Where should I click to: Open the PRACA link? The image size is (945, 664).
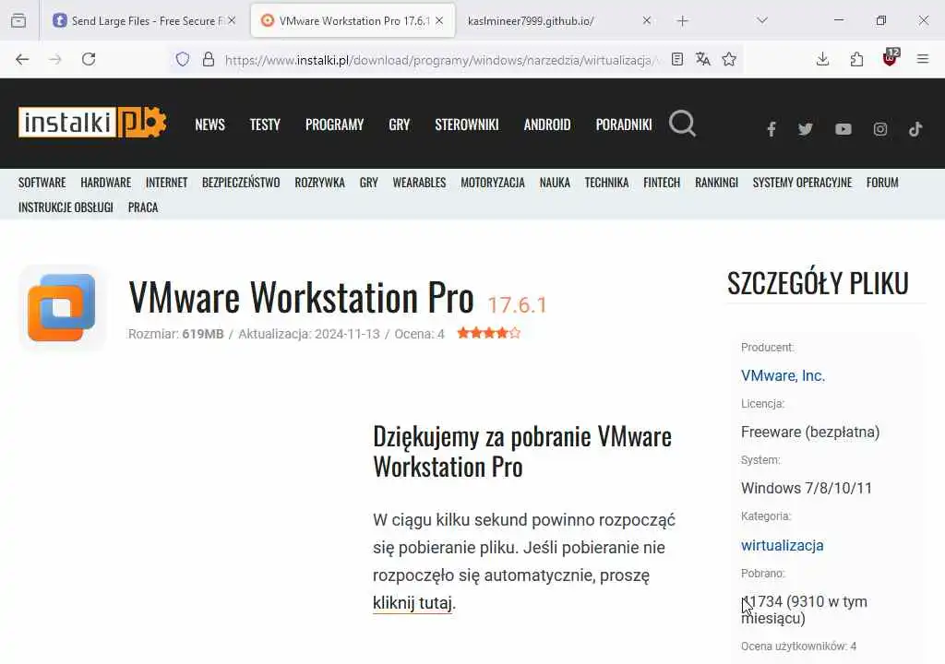(143, 207)
